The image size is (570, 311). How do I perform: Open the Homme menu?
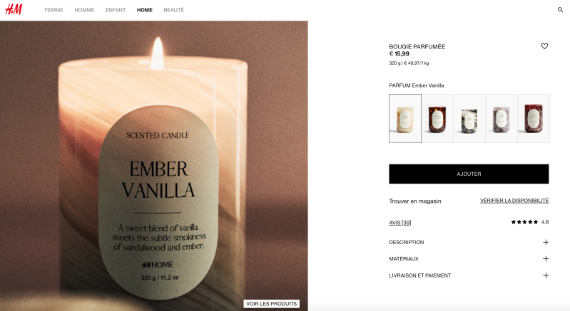tap(84, 10)
